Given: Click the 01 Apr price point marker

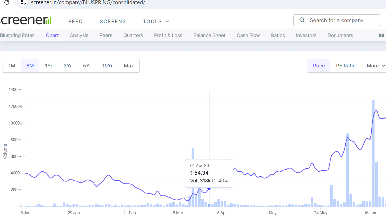Looking at the screenshot, I should click(209, 188).
